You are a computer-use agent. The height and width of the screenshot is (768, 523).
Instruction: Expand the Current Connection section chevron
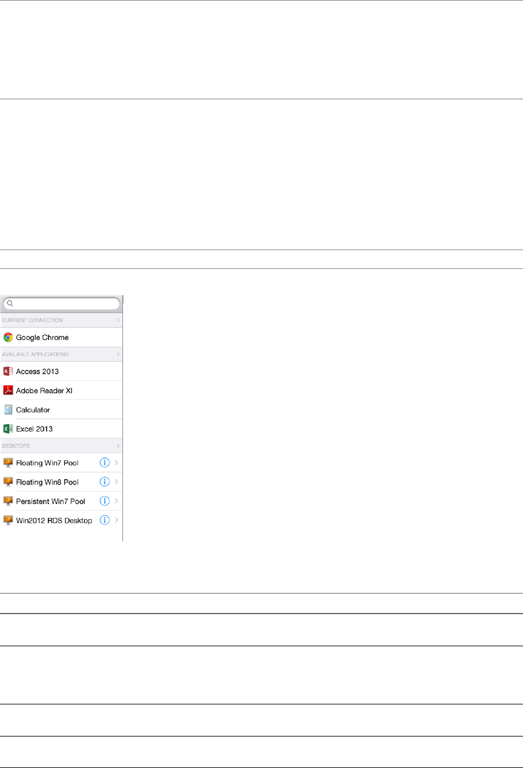(x=118, y=320)
